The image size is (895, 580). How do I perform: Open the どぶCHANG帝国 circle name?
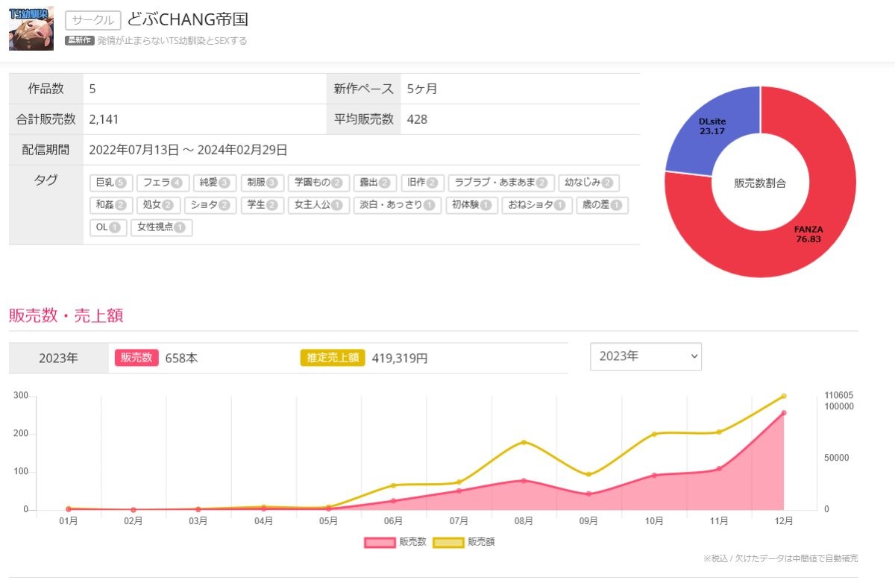pyautogui.click(x=188, y=19)
